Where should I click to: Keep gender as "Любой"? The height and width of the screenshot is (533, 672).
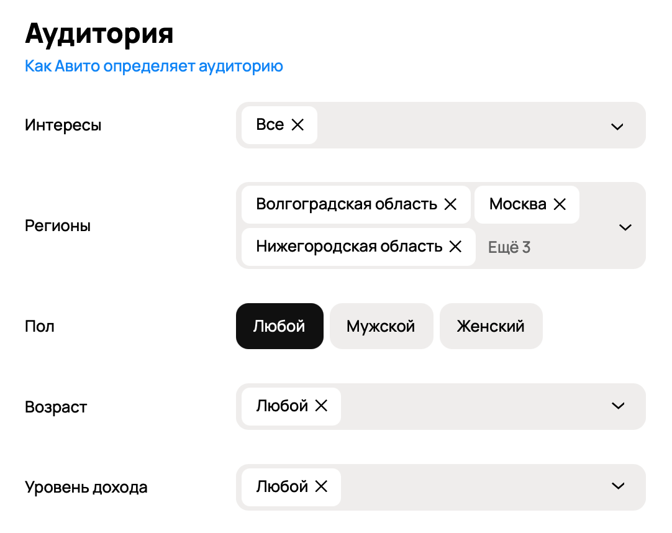tap(279, 326)
